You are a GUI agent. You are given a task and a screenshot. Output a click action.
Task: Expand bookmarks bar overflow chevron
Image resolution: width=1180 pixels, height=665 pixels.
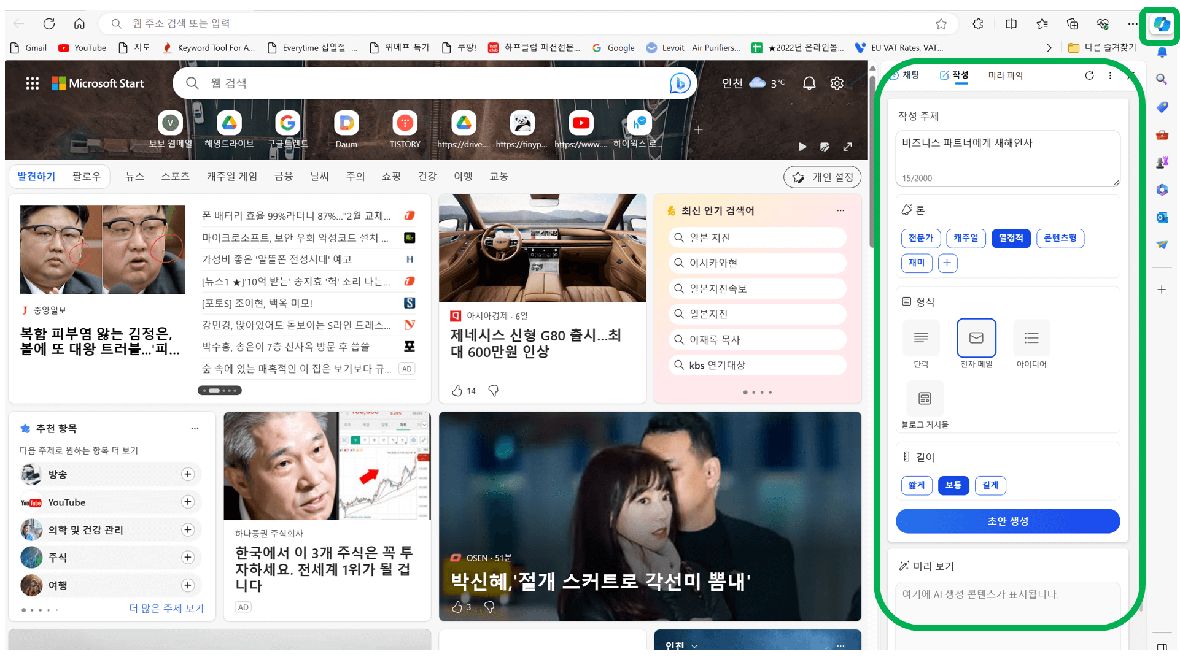click(x=1049, y=48)
